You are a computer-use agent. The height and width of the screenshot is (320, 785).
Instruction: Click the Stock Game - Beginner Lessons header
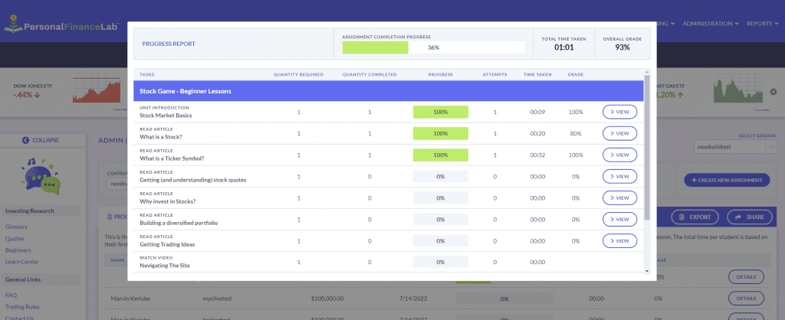click(x=389, y=92)
